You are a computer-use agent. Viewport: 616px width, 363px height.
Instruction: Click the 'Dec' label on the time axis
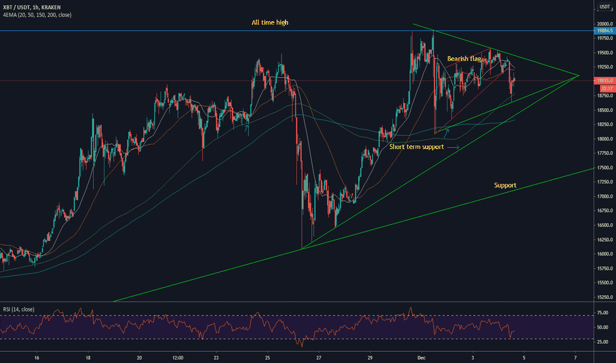[x=422, y=358]
